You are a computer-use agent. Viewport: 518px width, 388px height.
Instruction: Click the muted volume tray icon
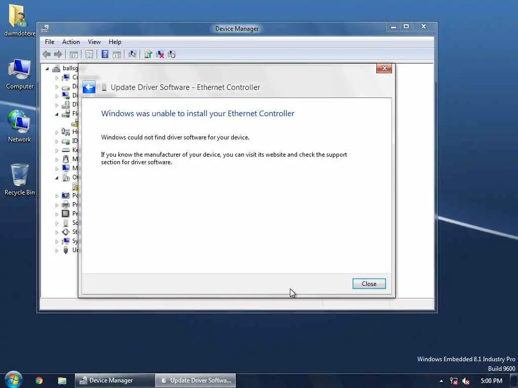tap(466, 381)
